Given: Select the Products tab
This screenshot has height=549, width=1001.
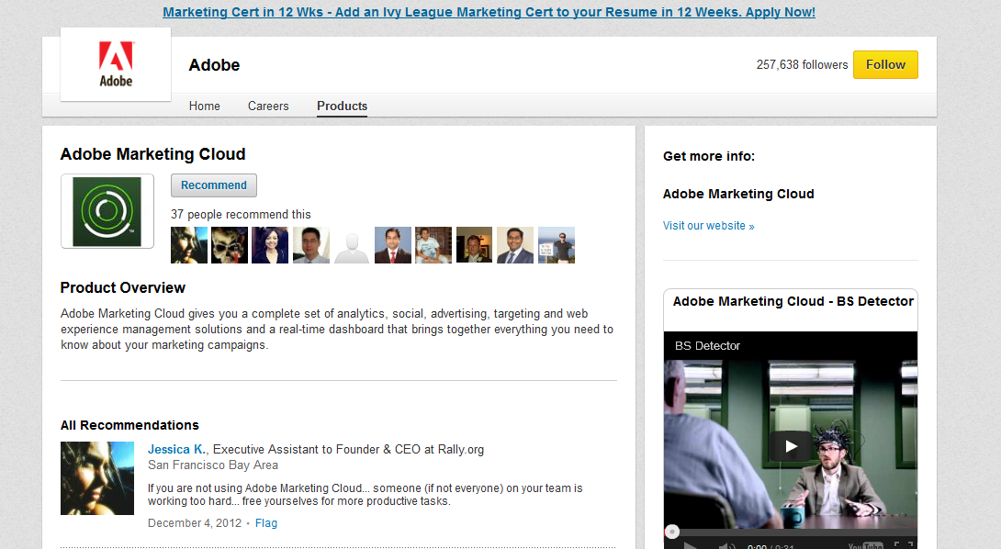Looking at the screenshot, I should point(343,106).
